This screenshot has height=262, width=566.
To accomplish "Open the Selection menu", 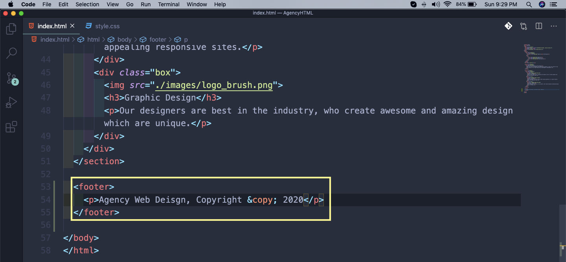I will pyautogui.click(x=87, y=4).
